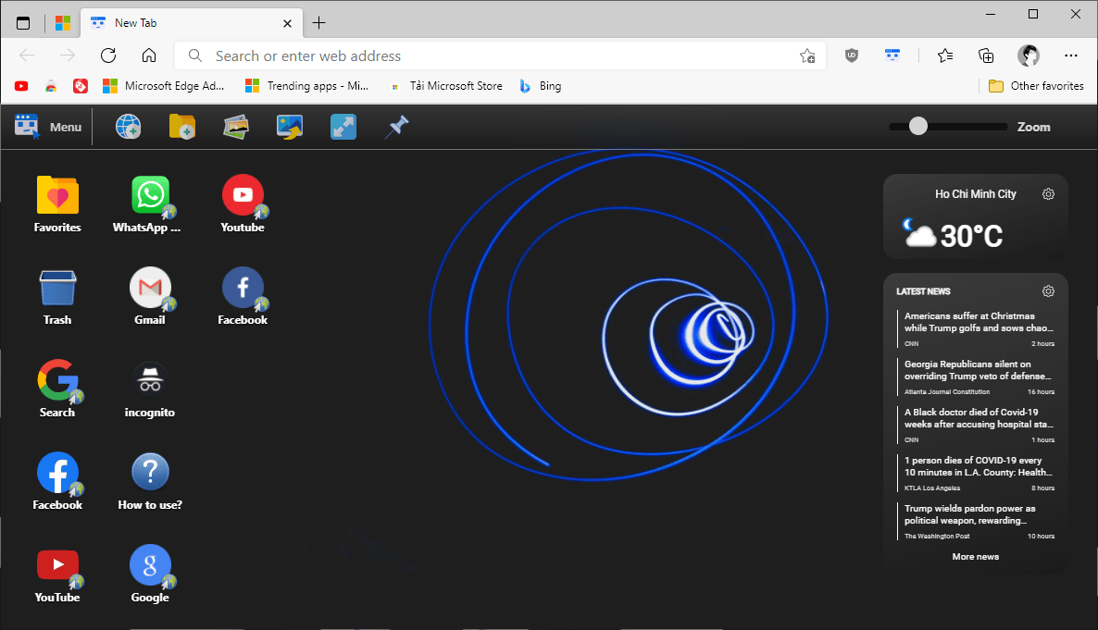Add a new website with the globe icon

coord(128,126)
